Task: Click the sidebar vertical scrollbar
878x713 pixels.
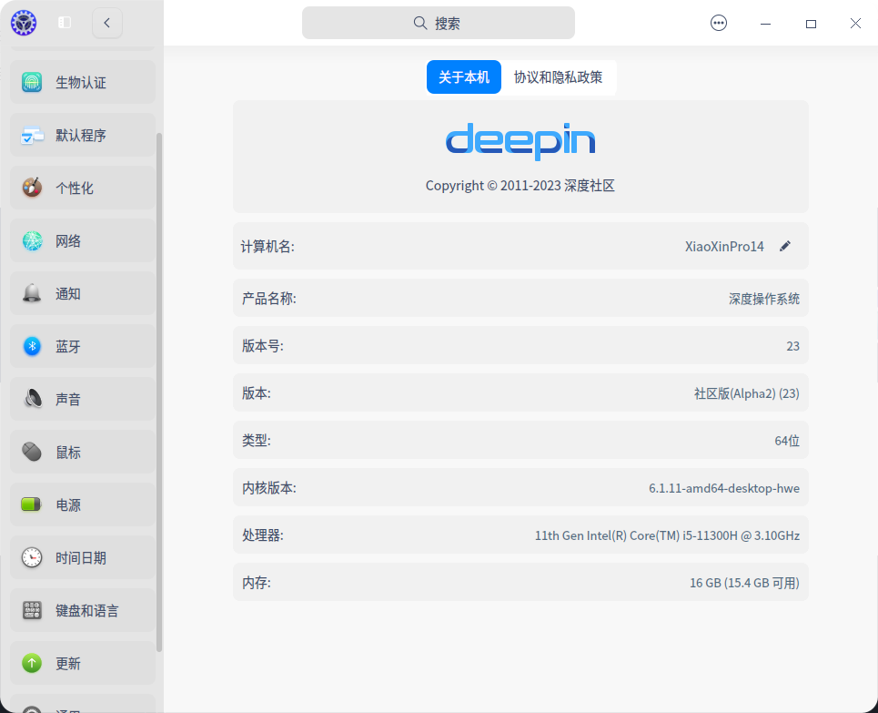Action: click(159, 392)
